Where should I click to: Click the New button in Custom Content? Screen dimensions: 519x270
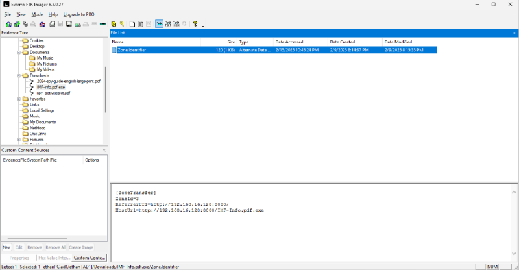(x=6, y=247)
